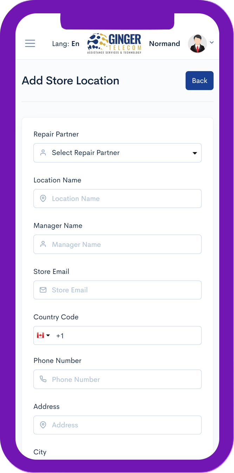This screenshot has height=473, width=234.
Task: Click the user avatar picture
Action: pyautogui.click(x=197, y=44)
